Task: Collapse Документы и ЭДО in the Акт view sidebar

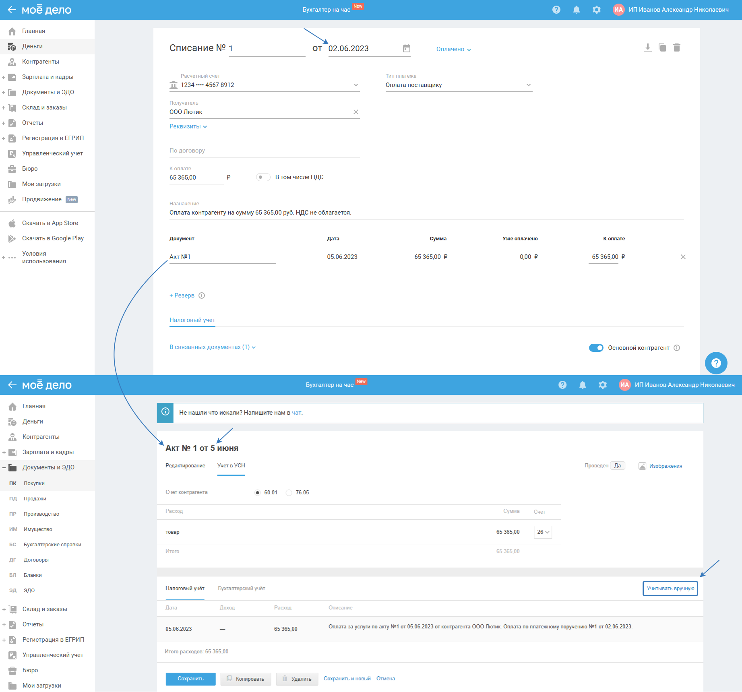Action: (x=4, y=467)
